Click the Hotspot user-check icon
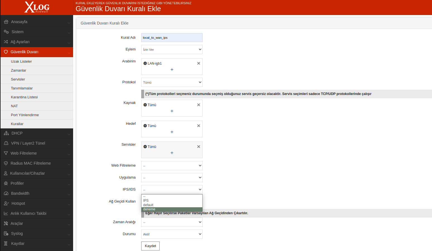 tap(6, 203)
